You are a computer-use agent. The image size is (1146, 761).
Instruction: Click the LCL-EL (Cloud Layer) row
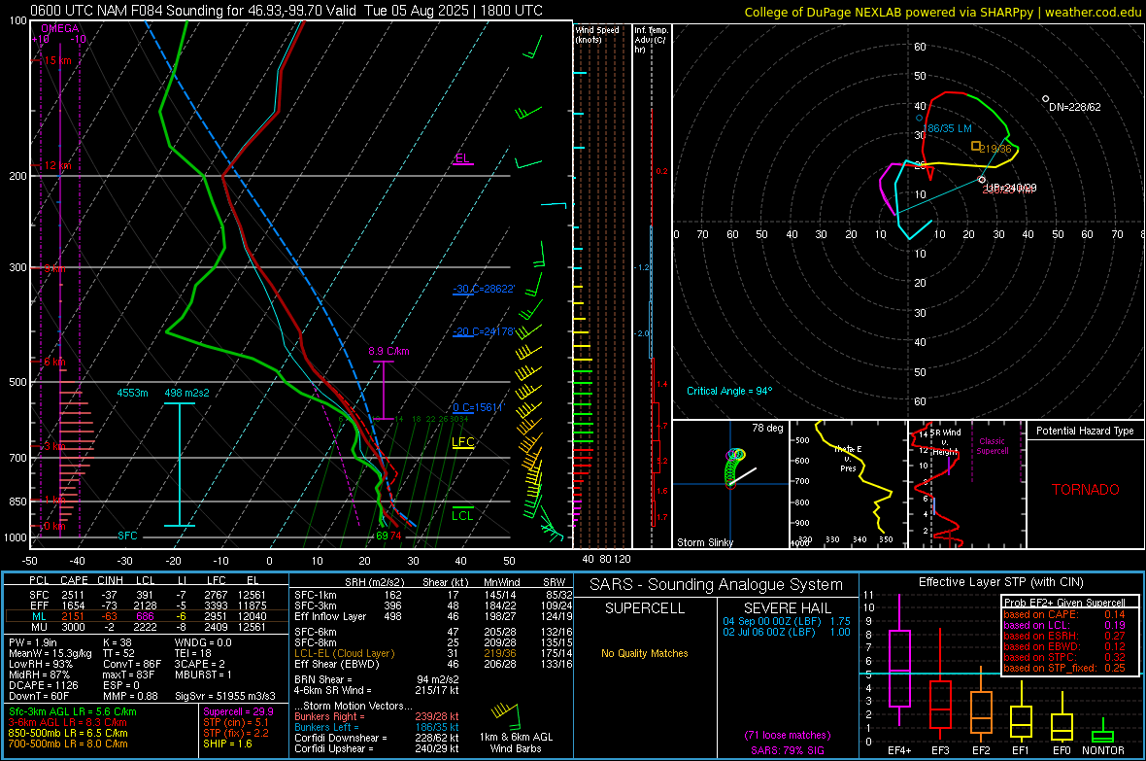coord(433,653)
